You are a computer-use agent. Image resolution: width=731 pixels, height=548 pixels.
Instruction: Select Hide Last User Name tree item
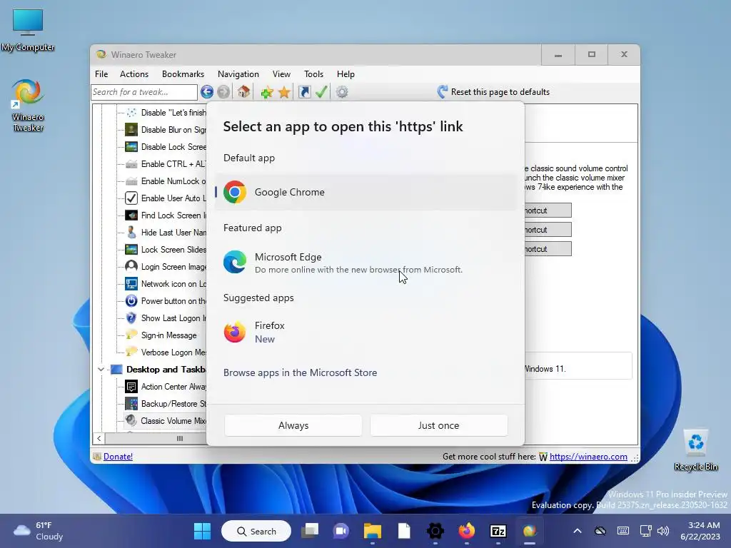[166, 233]
